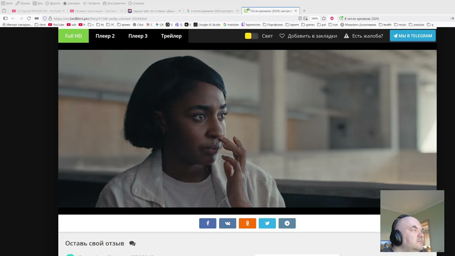
Task: Click the red blocker icon in address bar
Action: click(332, 18)
